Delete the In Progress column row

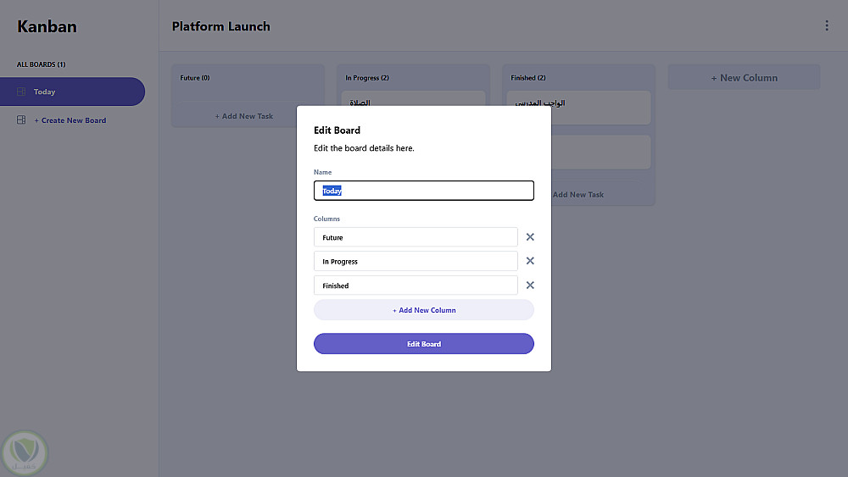pyautogui.click(x=530, y=261)
